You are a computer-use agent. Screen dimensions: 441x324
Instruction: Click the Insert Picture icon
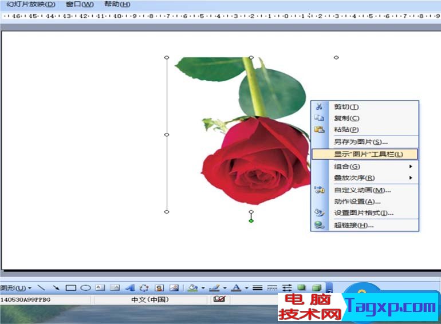[174, 288]
